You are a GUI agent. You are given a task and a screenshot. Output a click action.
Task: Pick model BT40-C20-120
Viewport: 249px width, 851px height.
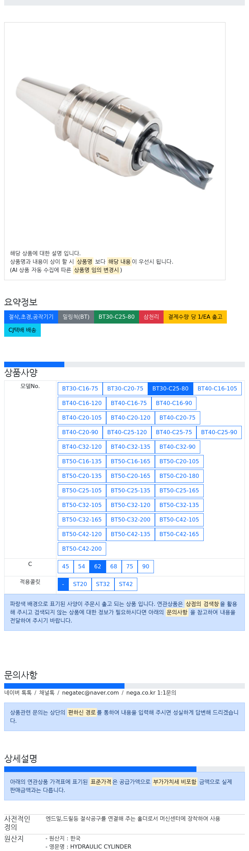(130, 418)
